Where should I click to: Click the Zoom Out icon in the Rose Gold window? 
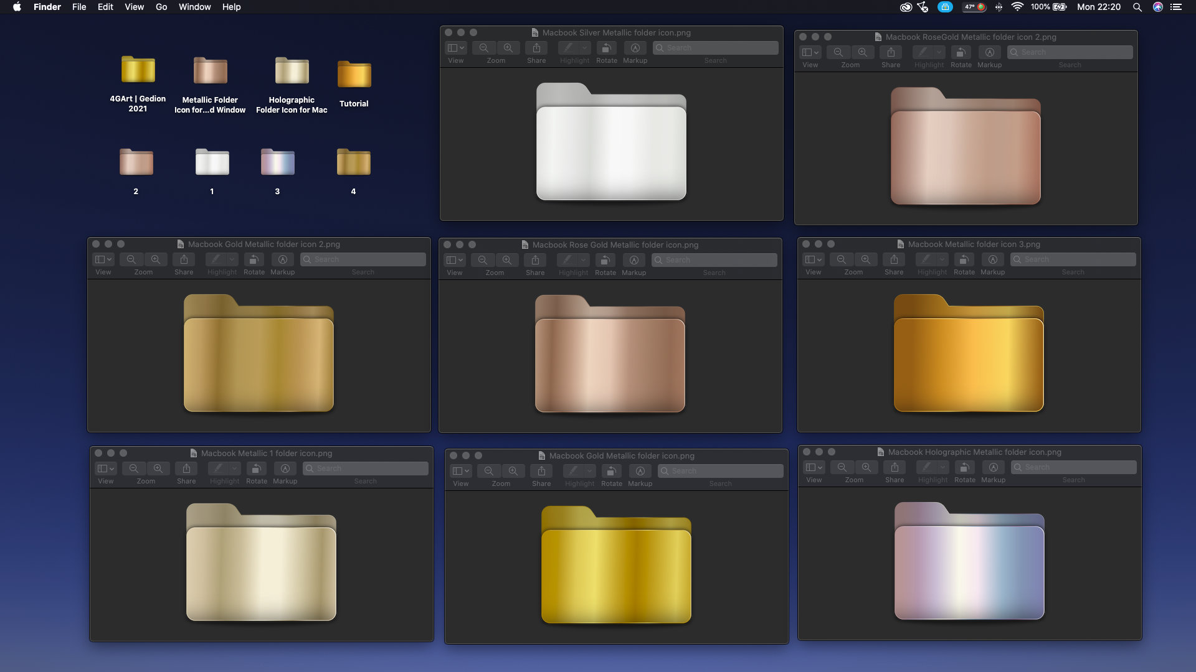[x=483, y=260]
